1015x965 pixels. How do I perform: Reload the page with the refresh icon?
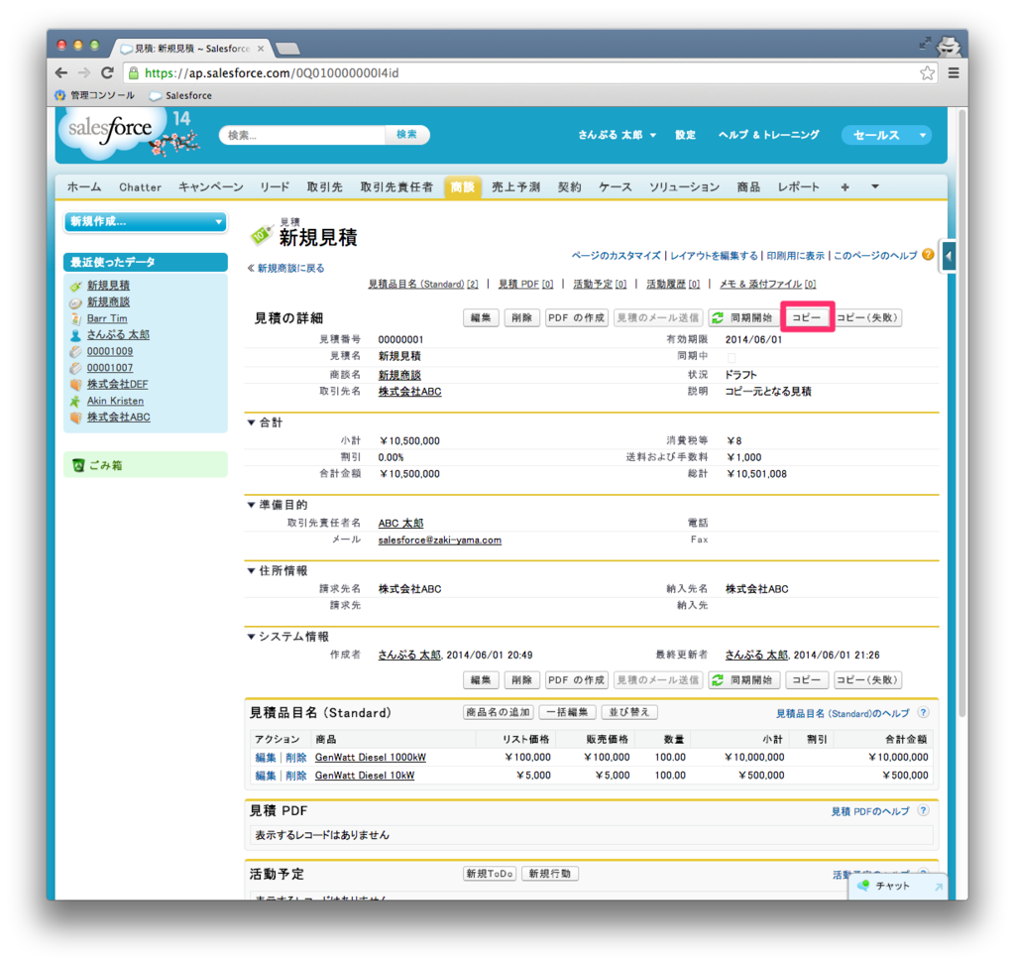(107, 72)
